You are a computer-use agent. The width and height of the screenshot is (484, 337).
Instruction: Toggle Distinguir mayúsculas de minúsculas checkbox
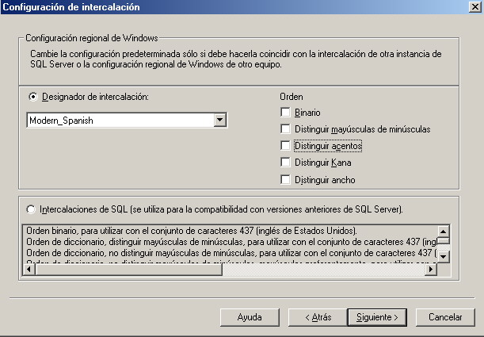285,129
